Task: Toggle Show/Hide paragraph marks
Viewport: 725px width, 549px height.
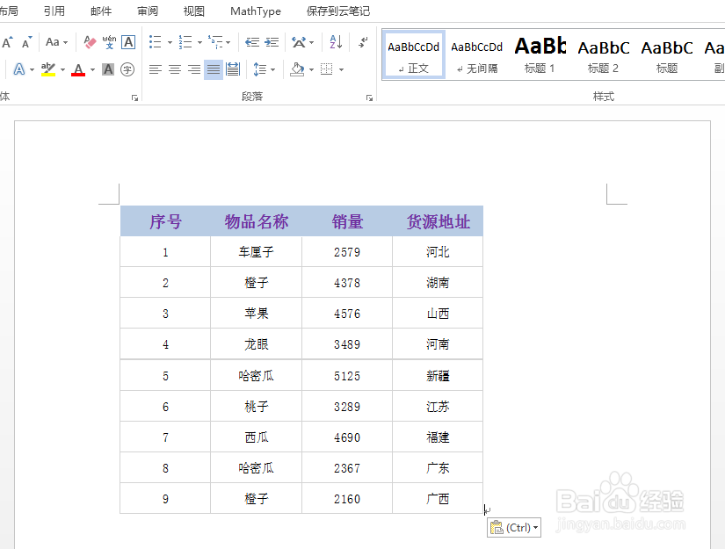Action: 364,42
